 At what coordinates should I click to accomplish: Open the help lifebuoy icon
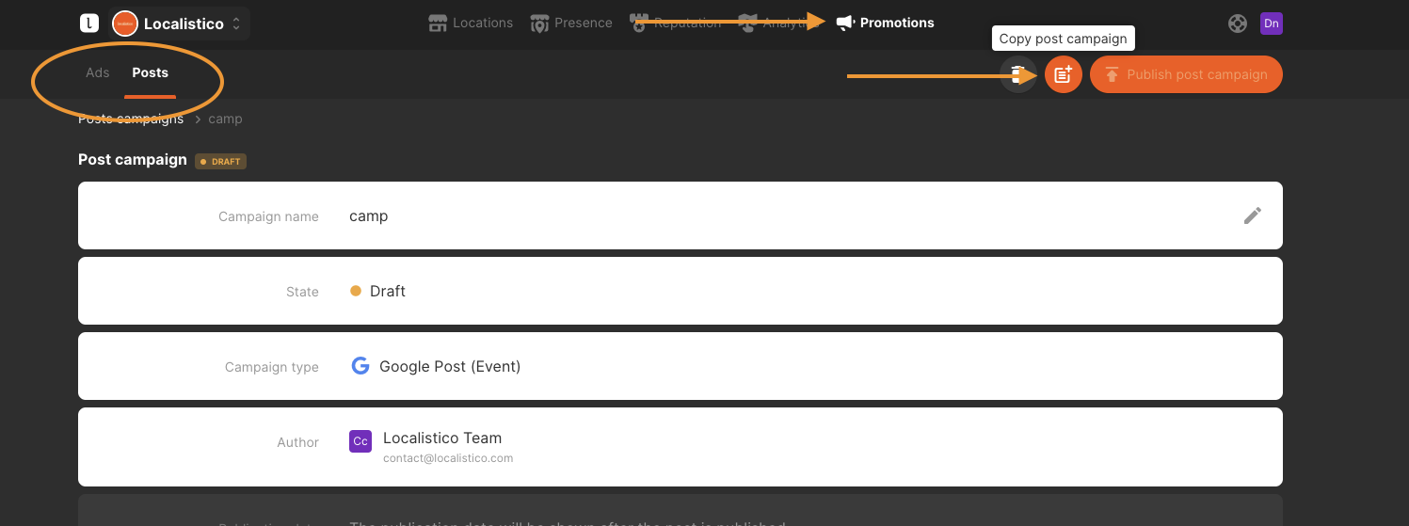tap(1238, 24)
